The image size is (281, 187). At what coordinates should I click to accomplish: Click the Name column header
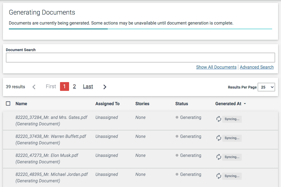click(21, 104)
